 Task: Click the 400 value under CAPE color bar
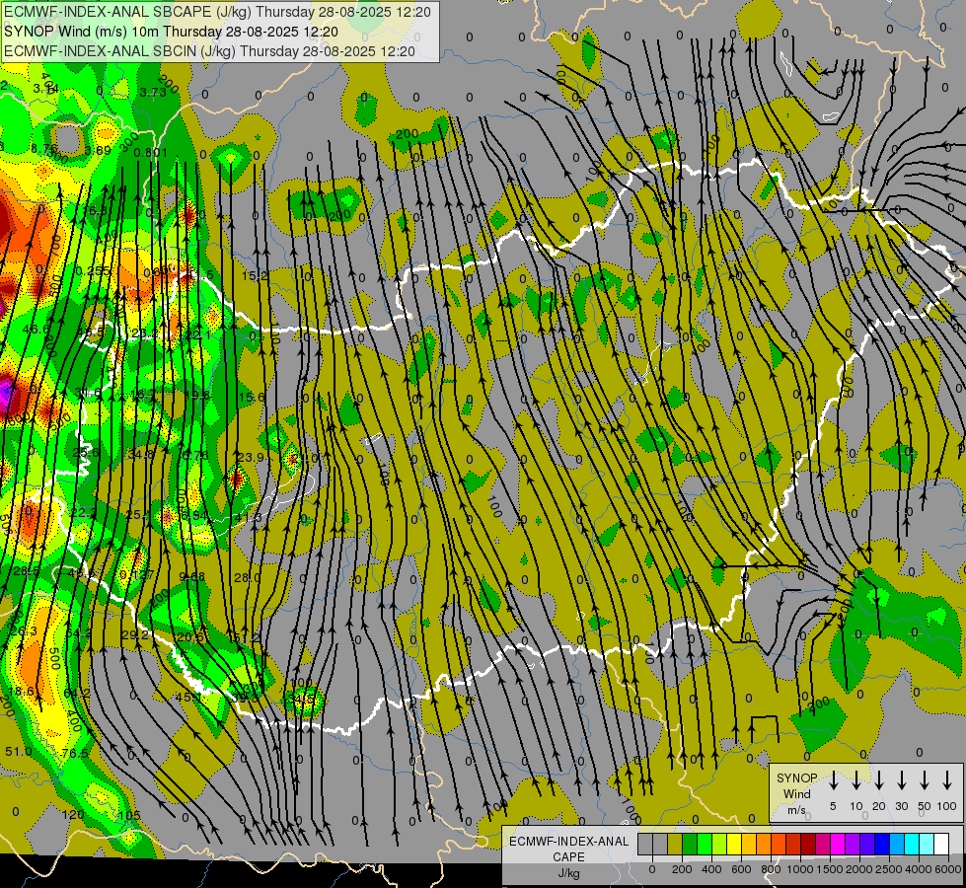[x=711, y=869]
